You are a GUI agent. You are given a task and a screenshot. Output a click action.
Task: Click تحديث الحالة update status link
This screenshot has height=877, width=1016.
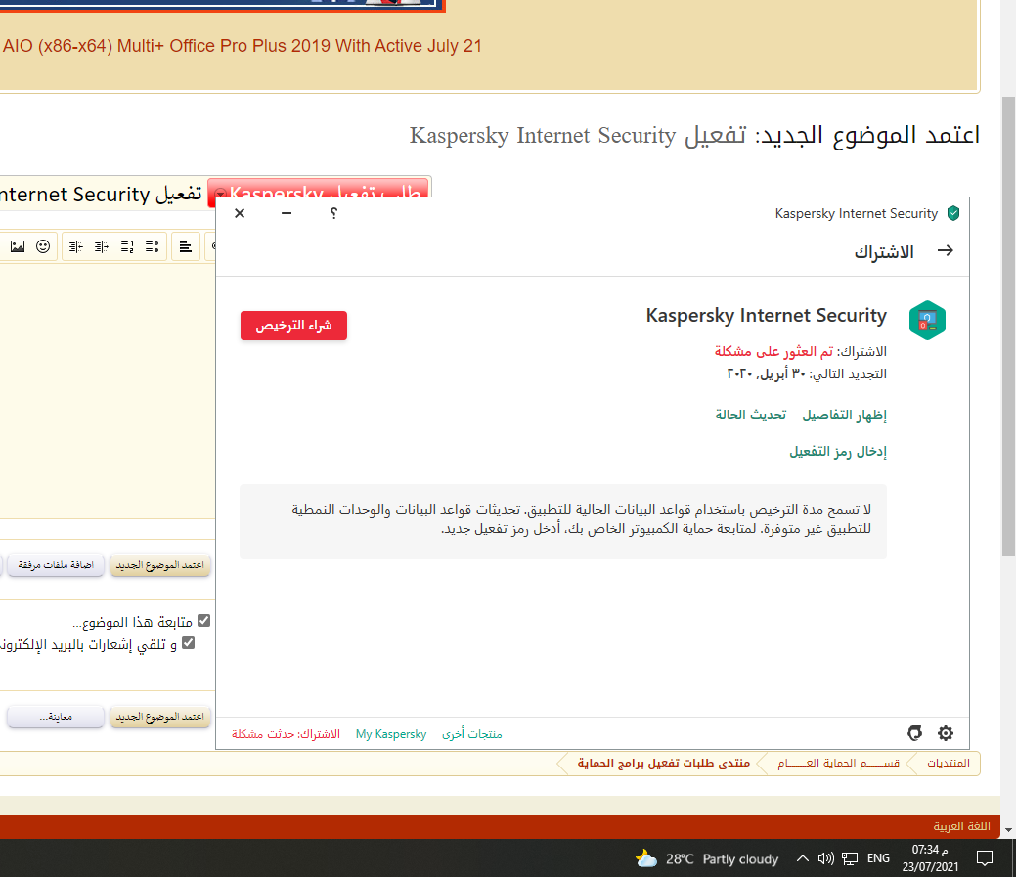pos(750,416)
